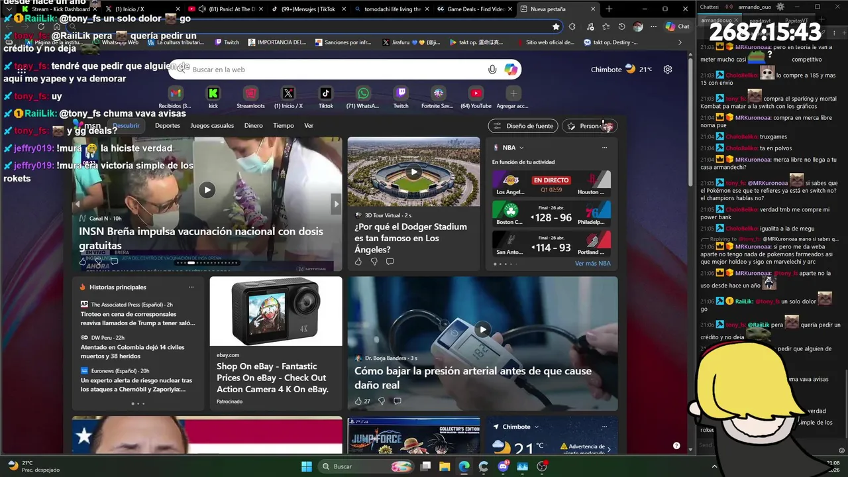The height and width of the screenshot is (477, 848).
Task: Open a new browser tab with plus button
Action: (x=609, y=9)
